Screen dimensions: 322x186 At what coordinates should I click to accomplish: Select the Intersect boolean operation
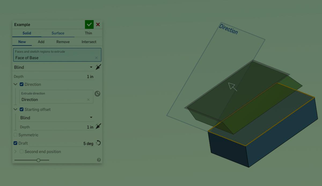pyautogui.click(x=89, y=42)
